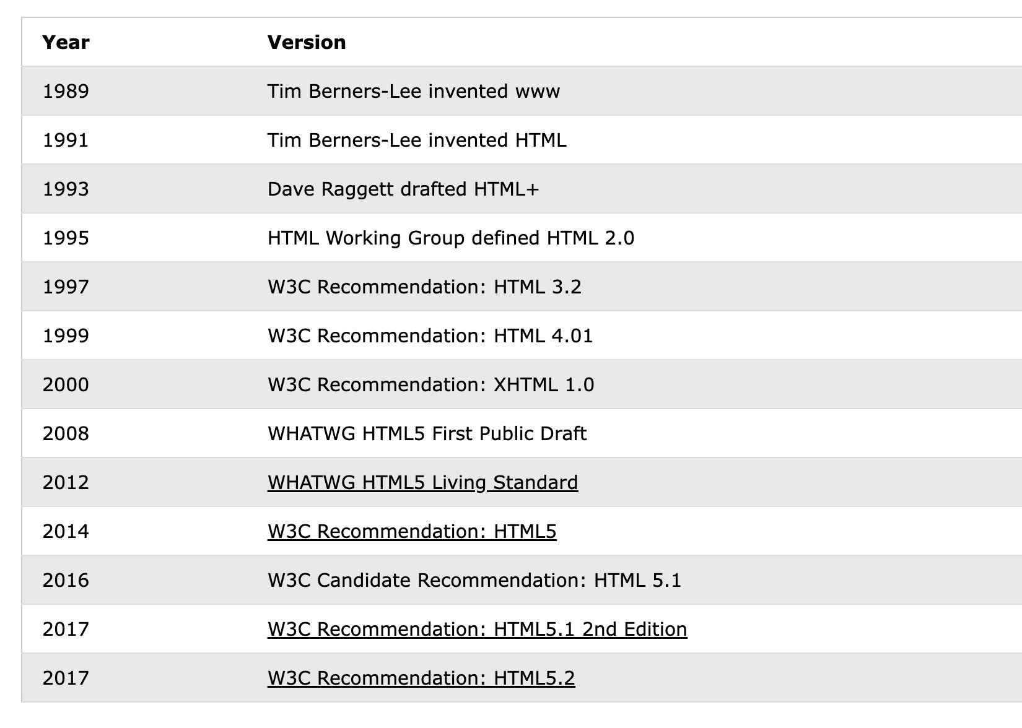Open the HTML5.1 2nd Edition link
Screen dimensions: 1022x728
(477, 629)
